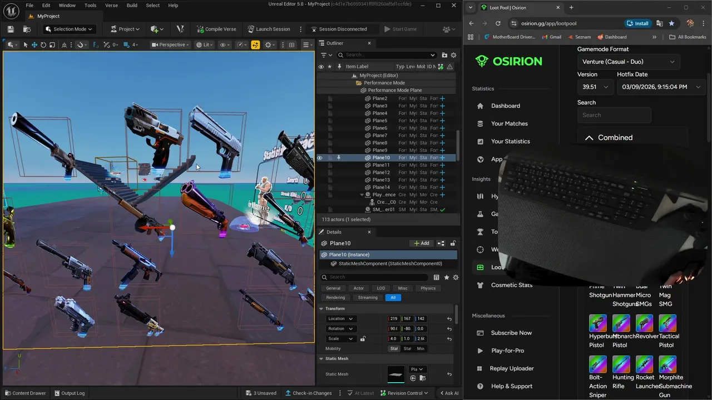Reset Location to default arrow
This screenshot has height=400, width=712.
coord(449,319)
